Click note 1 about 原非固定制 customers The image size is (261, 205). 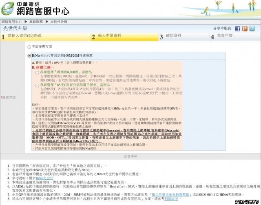(57, 166)
